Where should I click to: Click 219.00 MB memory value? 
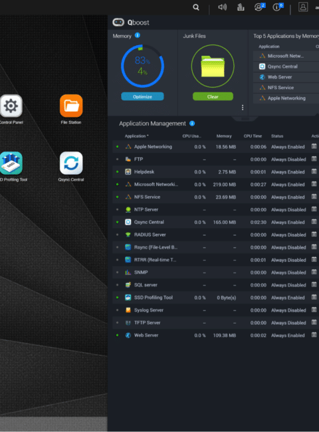(x=225, y=185)
